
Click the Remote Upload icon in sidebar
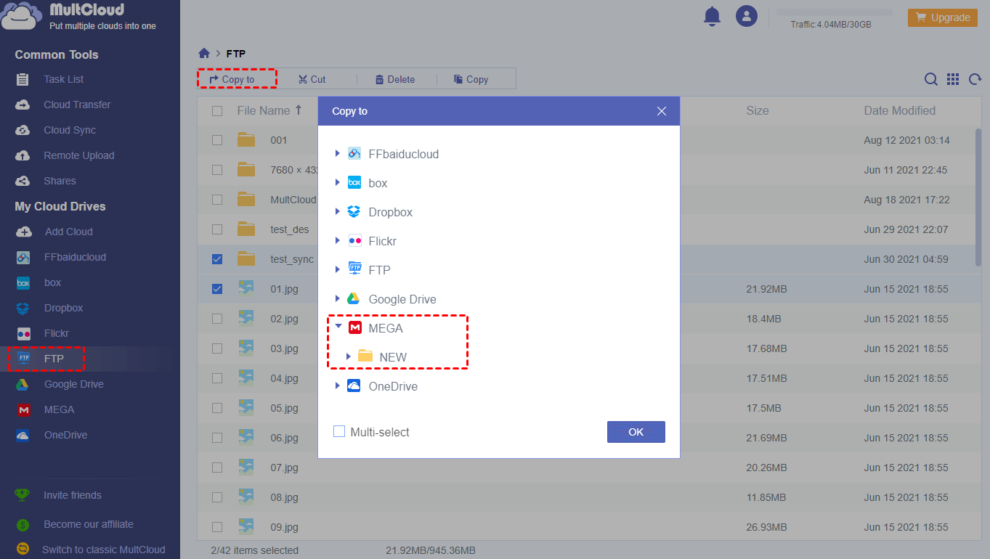click(x=23, y=155)
